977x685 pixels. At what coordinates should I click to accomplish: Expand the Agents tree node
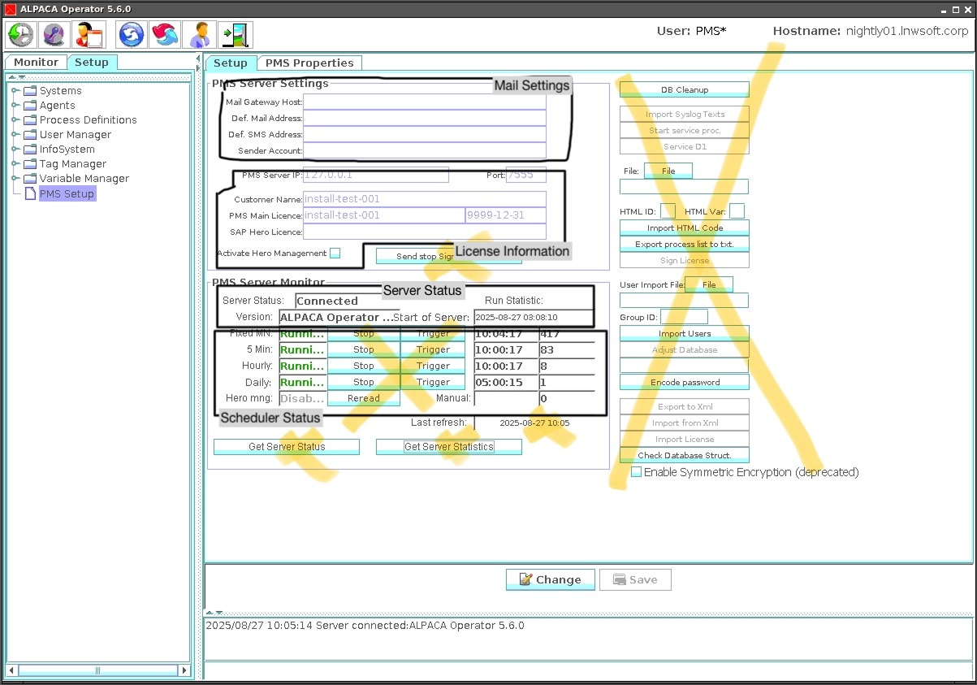click(x=15, y=105)
